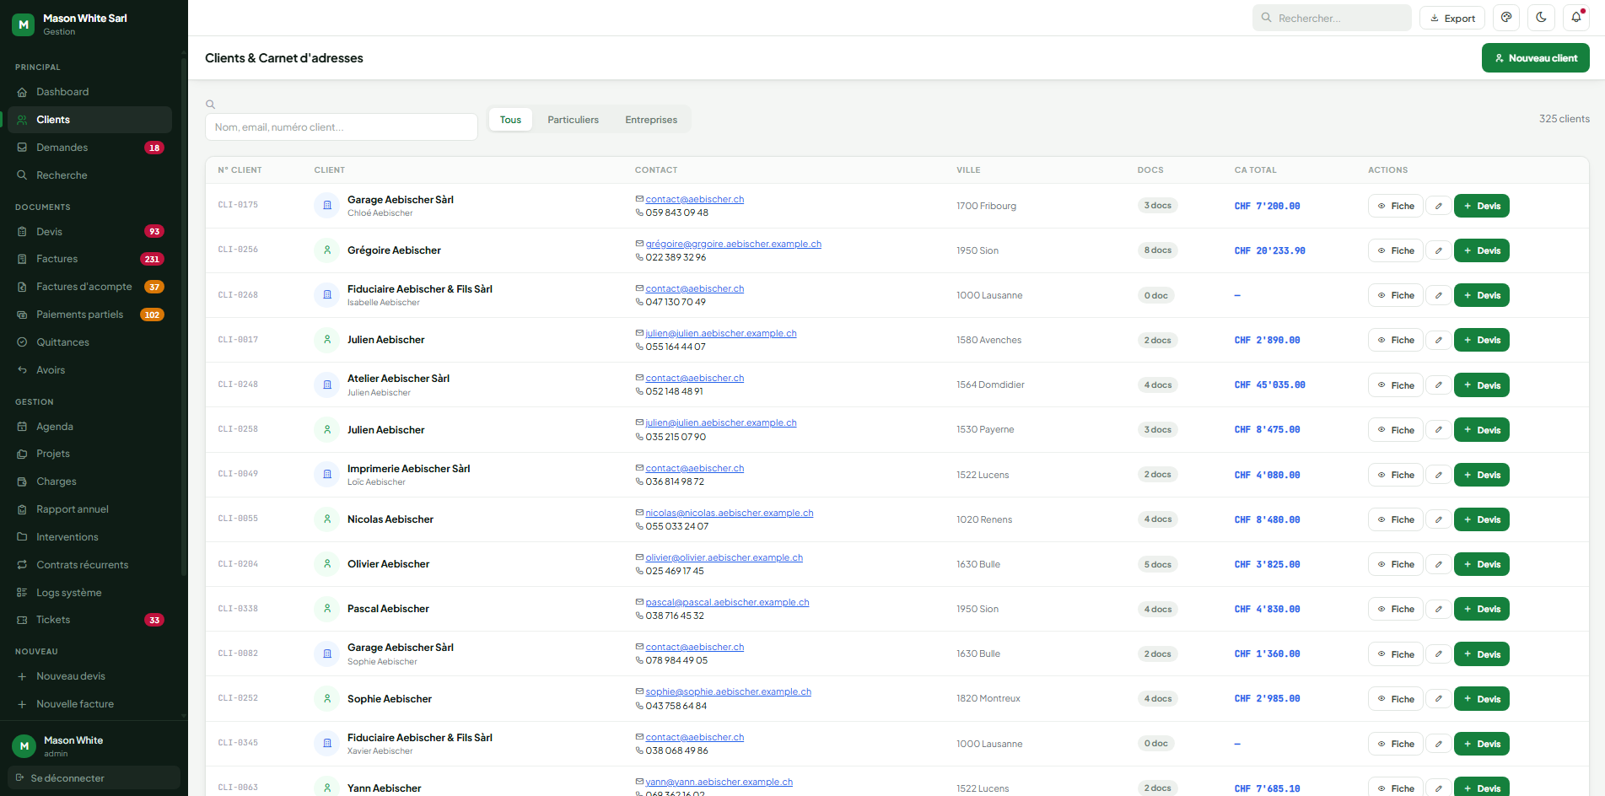Edit Imprimerie Aebischer Sàrl pencil icon

[1439, 475]
